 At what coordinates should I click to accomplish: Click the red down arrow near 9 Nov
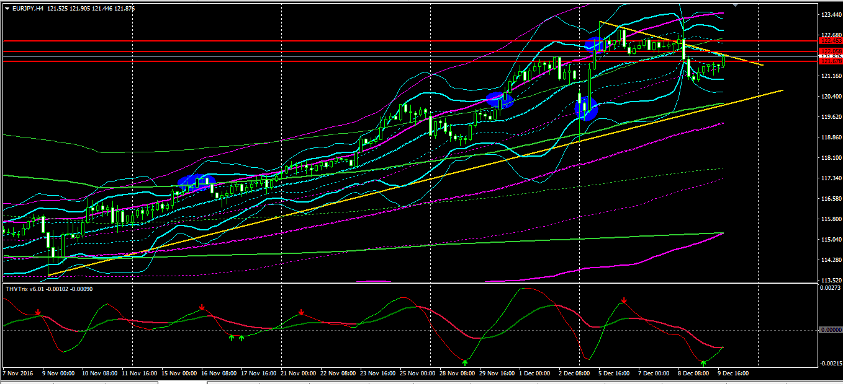38,312
